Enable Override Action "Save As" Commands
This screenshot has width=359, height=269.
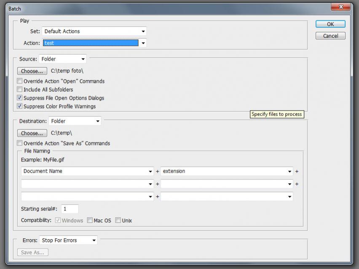point(20,143)
